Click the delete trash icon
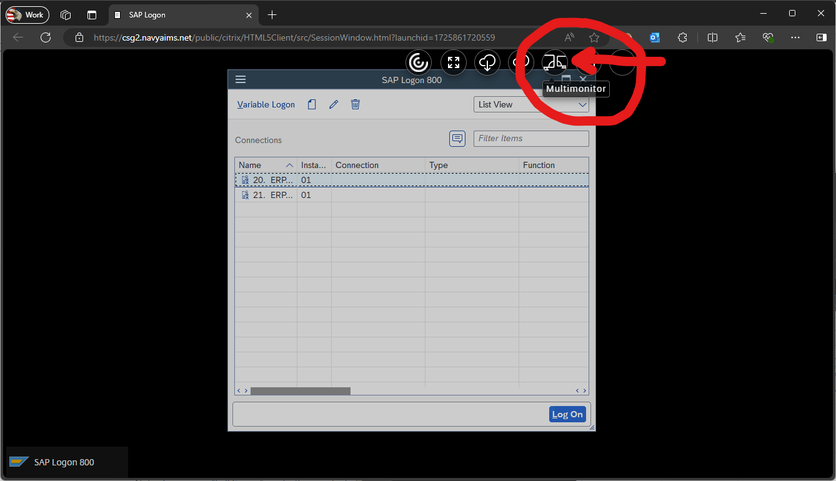 click(355, 104)
